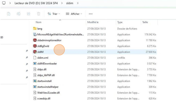Click the 5 537 Ko size value
176x102 pixels.
pyautogui.click(x=151, y=64)
